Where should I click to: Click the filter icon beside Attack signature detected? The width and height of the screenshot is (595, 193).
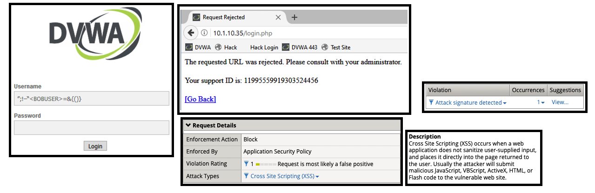pos(431,102)
